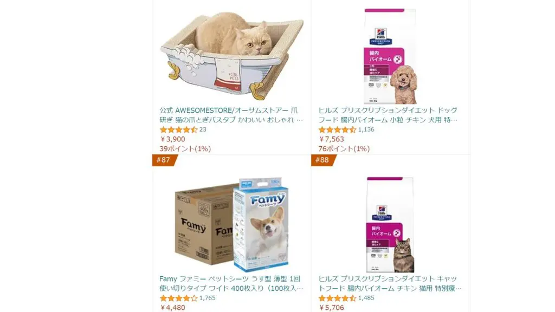Open the 23 reviews count link
555x312 pixels.
coord(203,129)
